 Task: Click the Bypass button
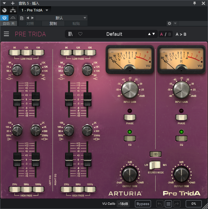143,204
